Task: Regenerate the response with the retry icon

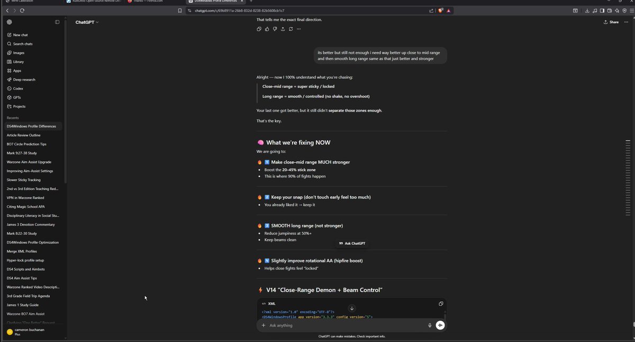Action: pos(291,29)
